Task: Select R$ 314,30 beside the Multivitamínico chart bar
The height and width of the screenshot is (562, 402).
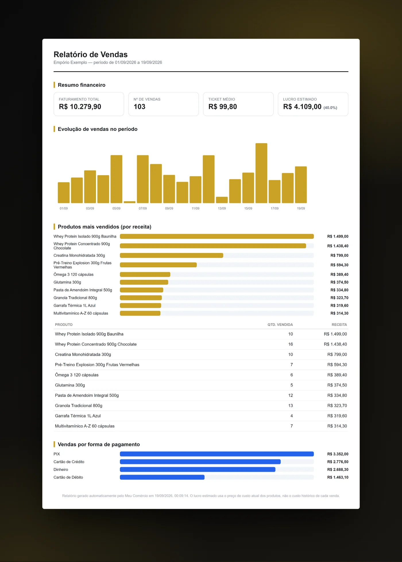Action: click(x=339, y=313)
